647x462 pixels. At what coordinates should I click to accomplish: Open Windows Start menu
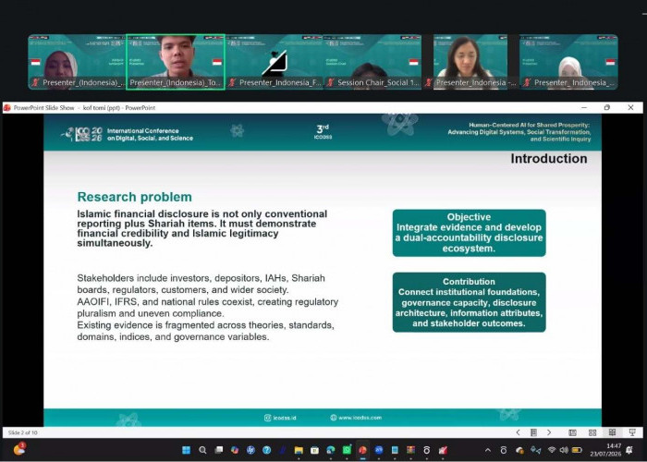187,450
